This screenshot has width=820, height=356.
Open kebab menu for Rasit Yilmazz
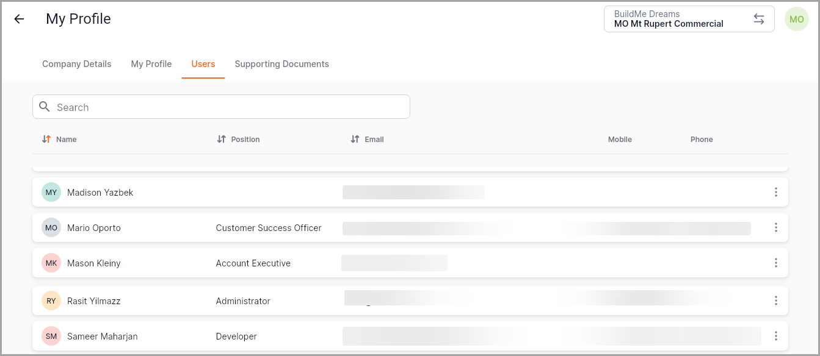pyautogui.click(x=775, y=301)
